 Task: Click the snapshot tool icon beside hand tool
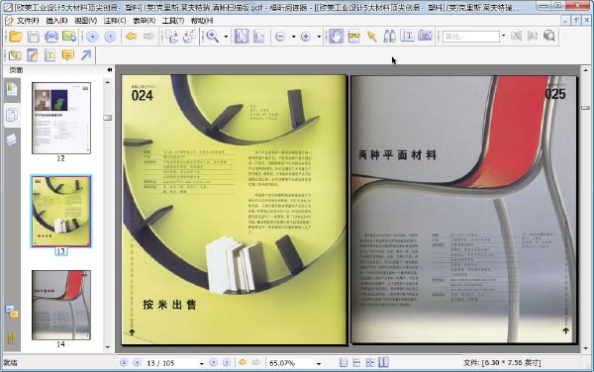[x=353, y=37]
